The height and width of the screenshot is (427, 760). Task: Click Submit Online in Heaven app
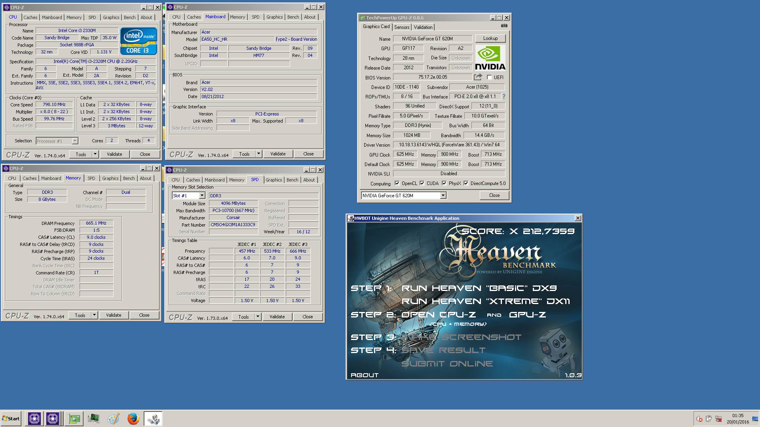coord(447,364)
